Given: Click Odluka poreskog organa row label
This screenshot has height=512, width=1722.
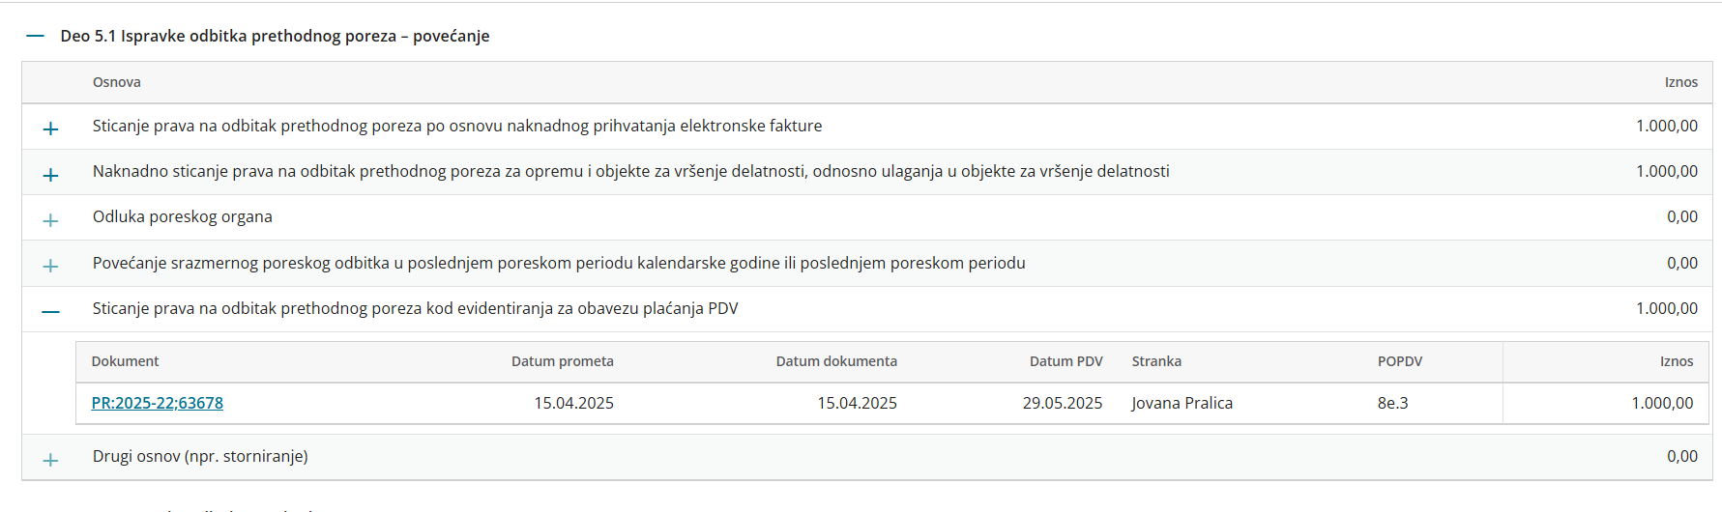Looking at the screenshot, I should pyautogui.click(x=182, y=216).
